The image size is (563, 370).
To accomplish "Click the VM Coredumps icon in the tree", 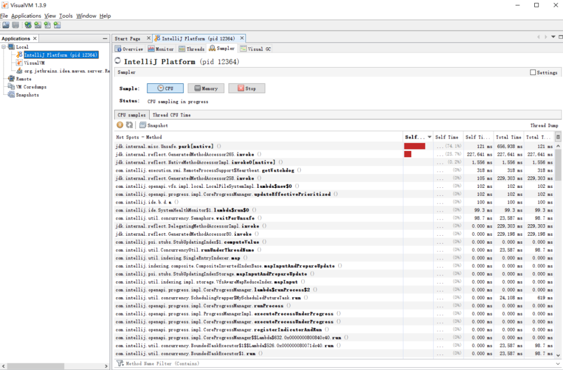I will click(11, 87).
